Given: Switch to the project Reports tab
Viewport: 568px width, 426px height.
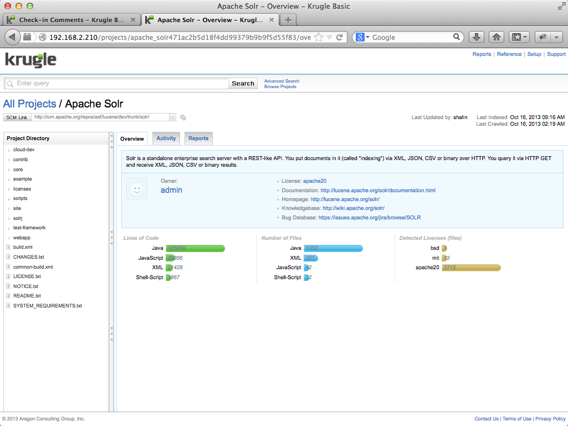Looking at the screenshot, I should click(198, 138).
